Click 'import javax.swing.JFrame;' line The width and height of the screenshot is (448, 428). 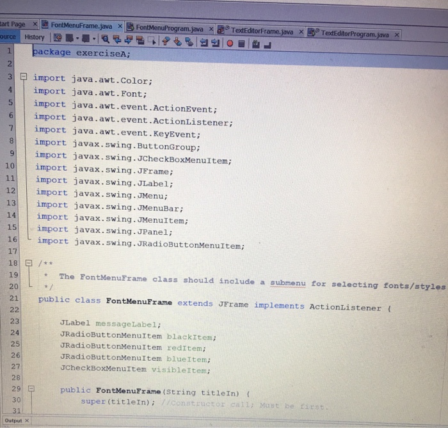(x=104, y=170)
